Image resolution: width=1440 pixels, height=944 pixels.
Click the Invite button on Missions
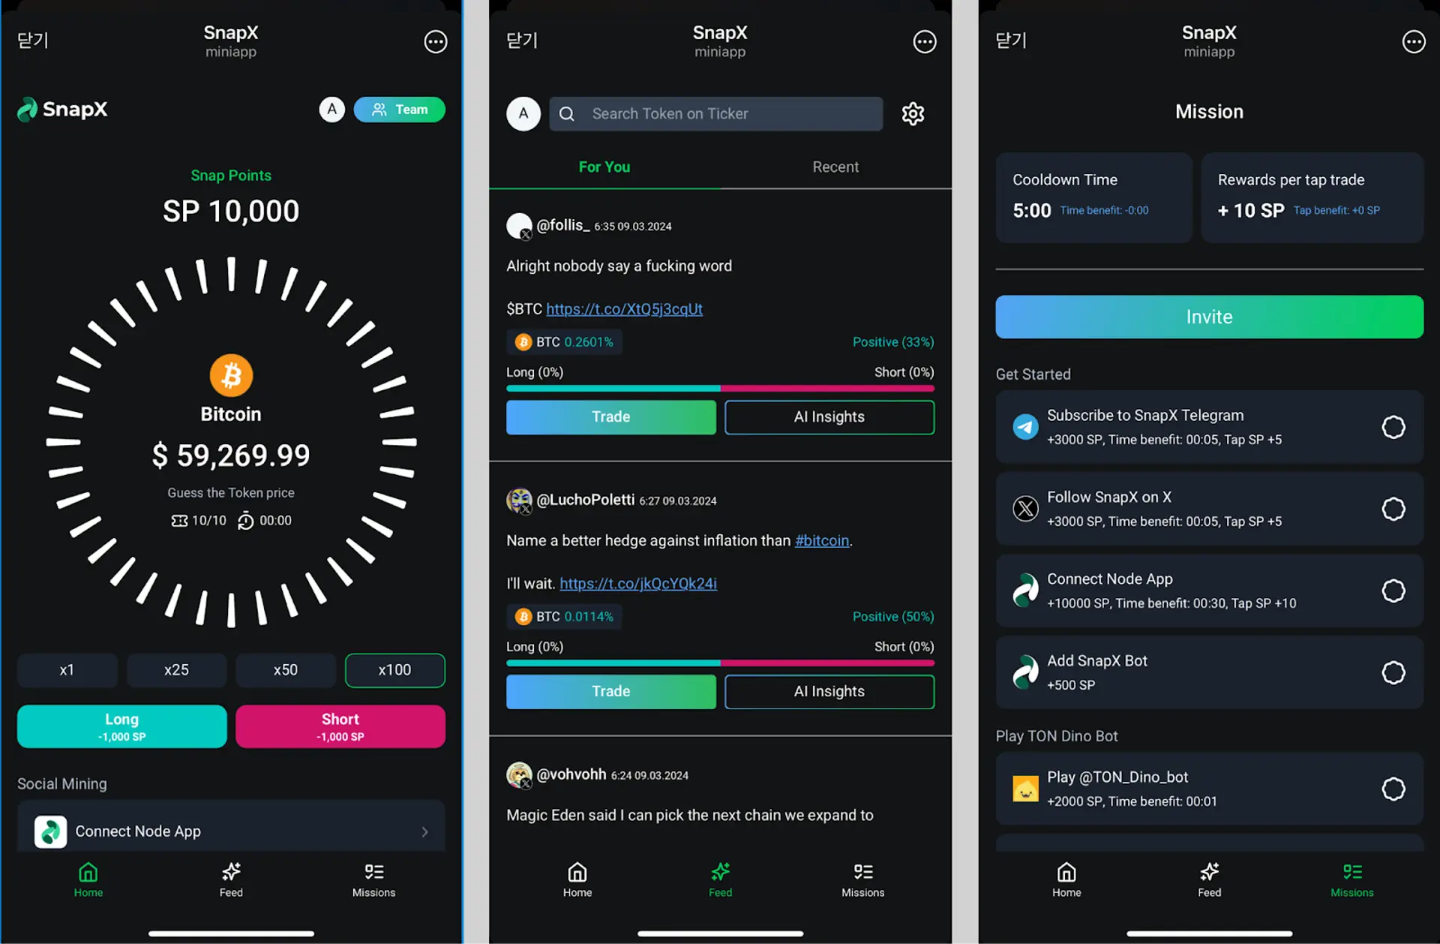[x=1208, y=316]
